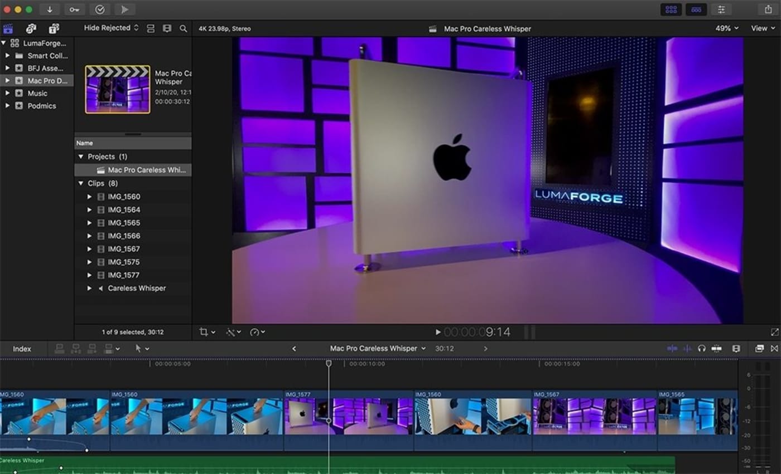Open the viewer View options menu
The image size is (781, 474).
pos(763,28)
